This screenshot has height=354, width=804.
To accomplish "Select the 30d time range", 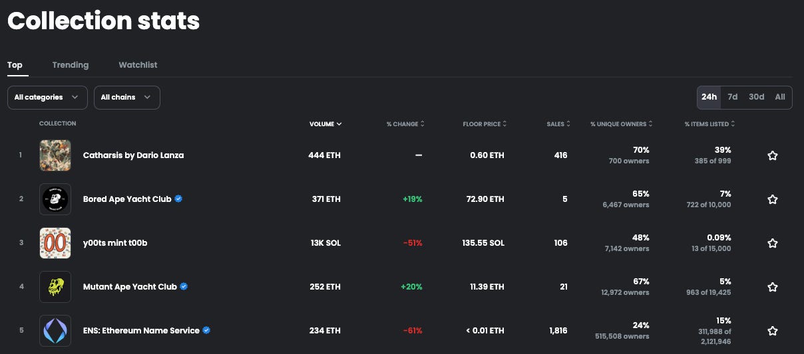I will 756,97.
